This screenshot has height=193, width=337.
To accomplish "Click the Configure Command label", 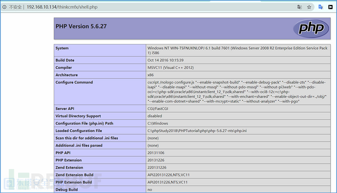I will 74,82.
